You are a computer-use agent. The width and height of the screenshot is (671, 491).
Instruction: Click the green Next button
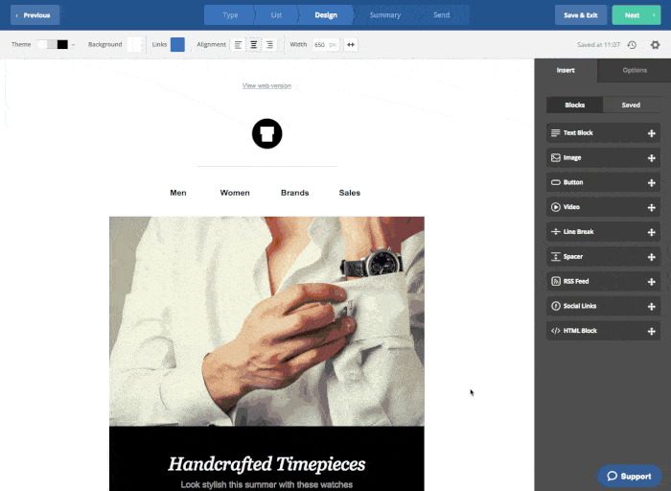click(x=636, y=15)
